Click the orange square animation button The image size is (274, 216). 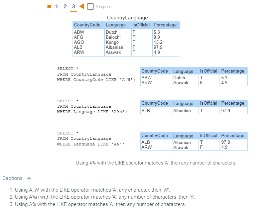coord(49,7)
